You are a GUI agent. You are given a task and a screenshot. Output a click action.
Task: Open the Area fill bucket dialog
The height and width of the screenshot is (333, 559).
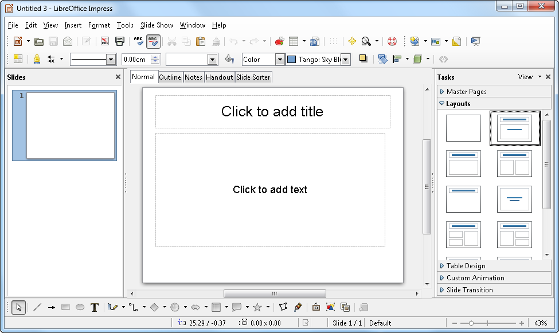click(x=229, y=59)
